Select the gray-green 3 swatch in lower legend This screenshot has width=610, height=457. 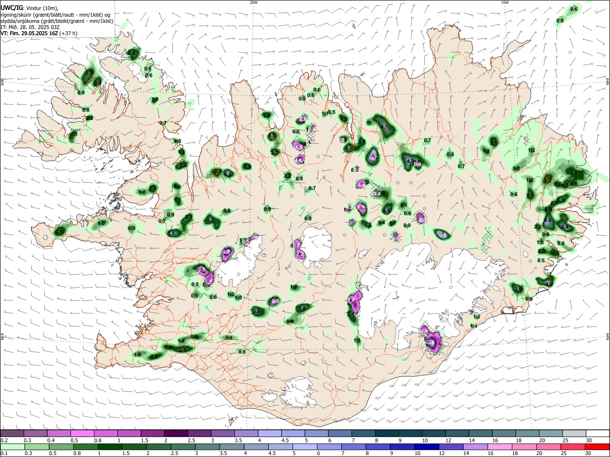tap(206, 447)
